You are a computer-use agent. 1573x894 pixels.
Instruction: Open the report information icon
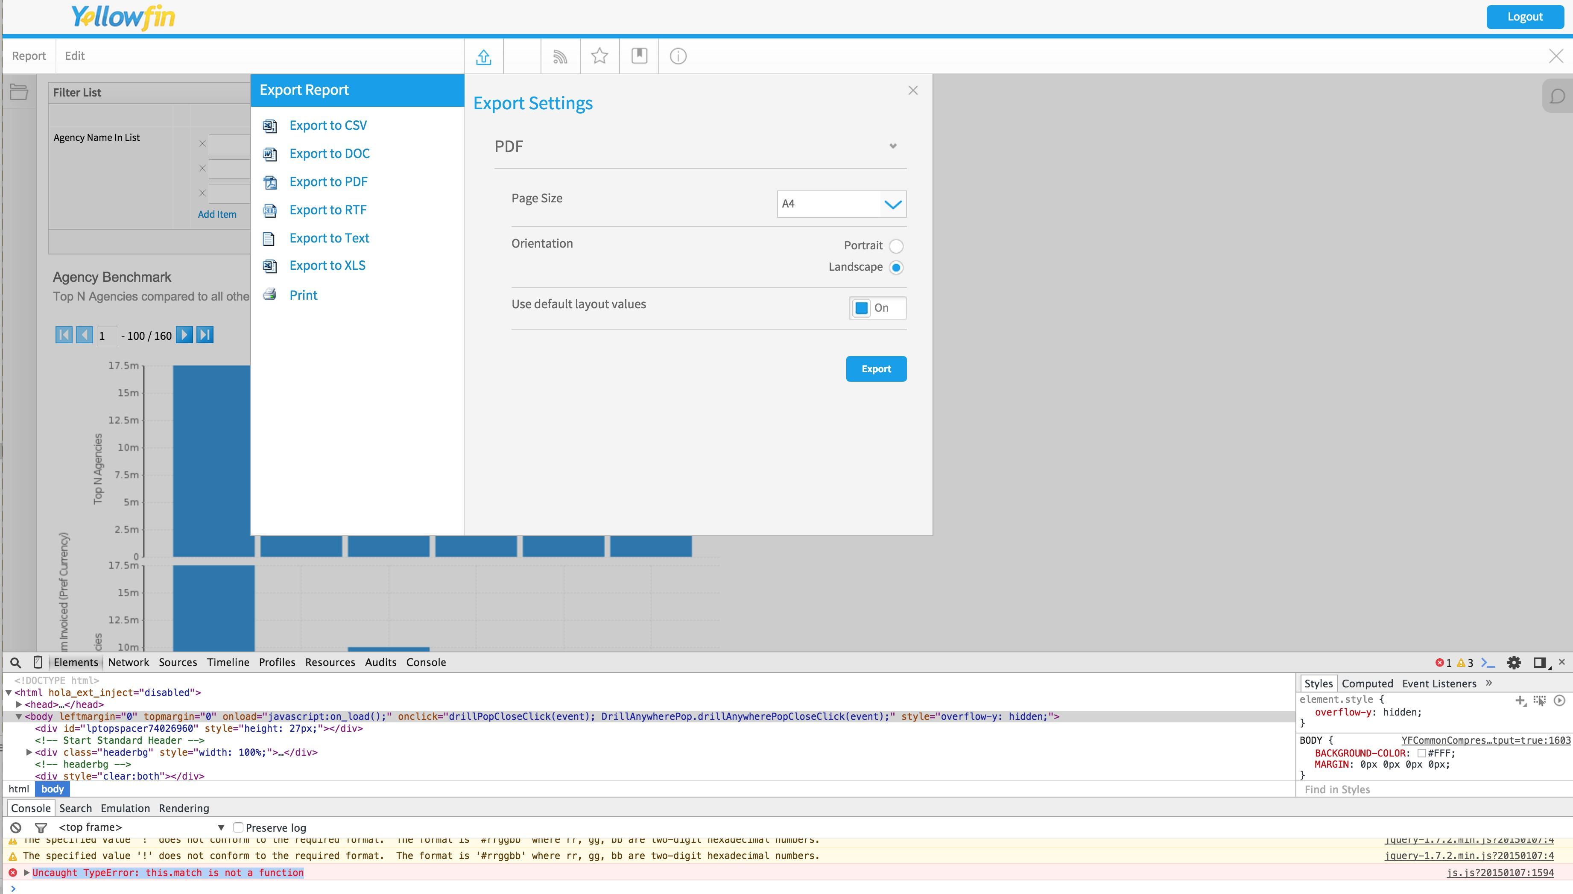678,56
